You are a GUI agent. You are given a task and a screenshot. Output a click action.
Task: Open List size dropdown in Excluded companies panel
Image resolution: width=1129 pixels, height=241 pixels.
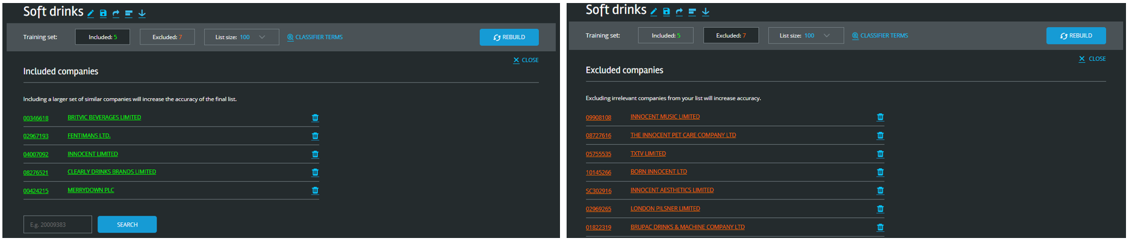[806, 36]
